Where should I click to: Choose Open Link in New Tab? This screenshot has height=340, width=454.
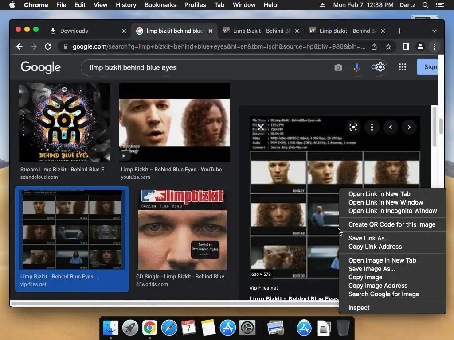[392, 194]
